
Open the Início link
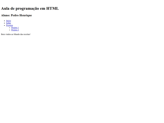click(9, 21)
